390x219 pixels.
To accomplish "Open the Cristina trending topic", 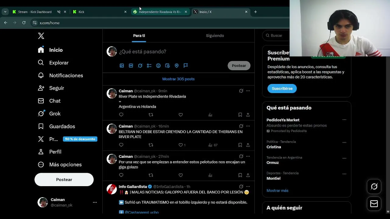I will tap(274, 147).
